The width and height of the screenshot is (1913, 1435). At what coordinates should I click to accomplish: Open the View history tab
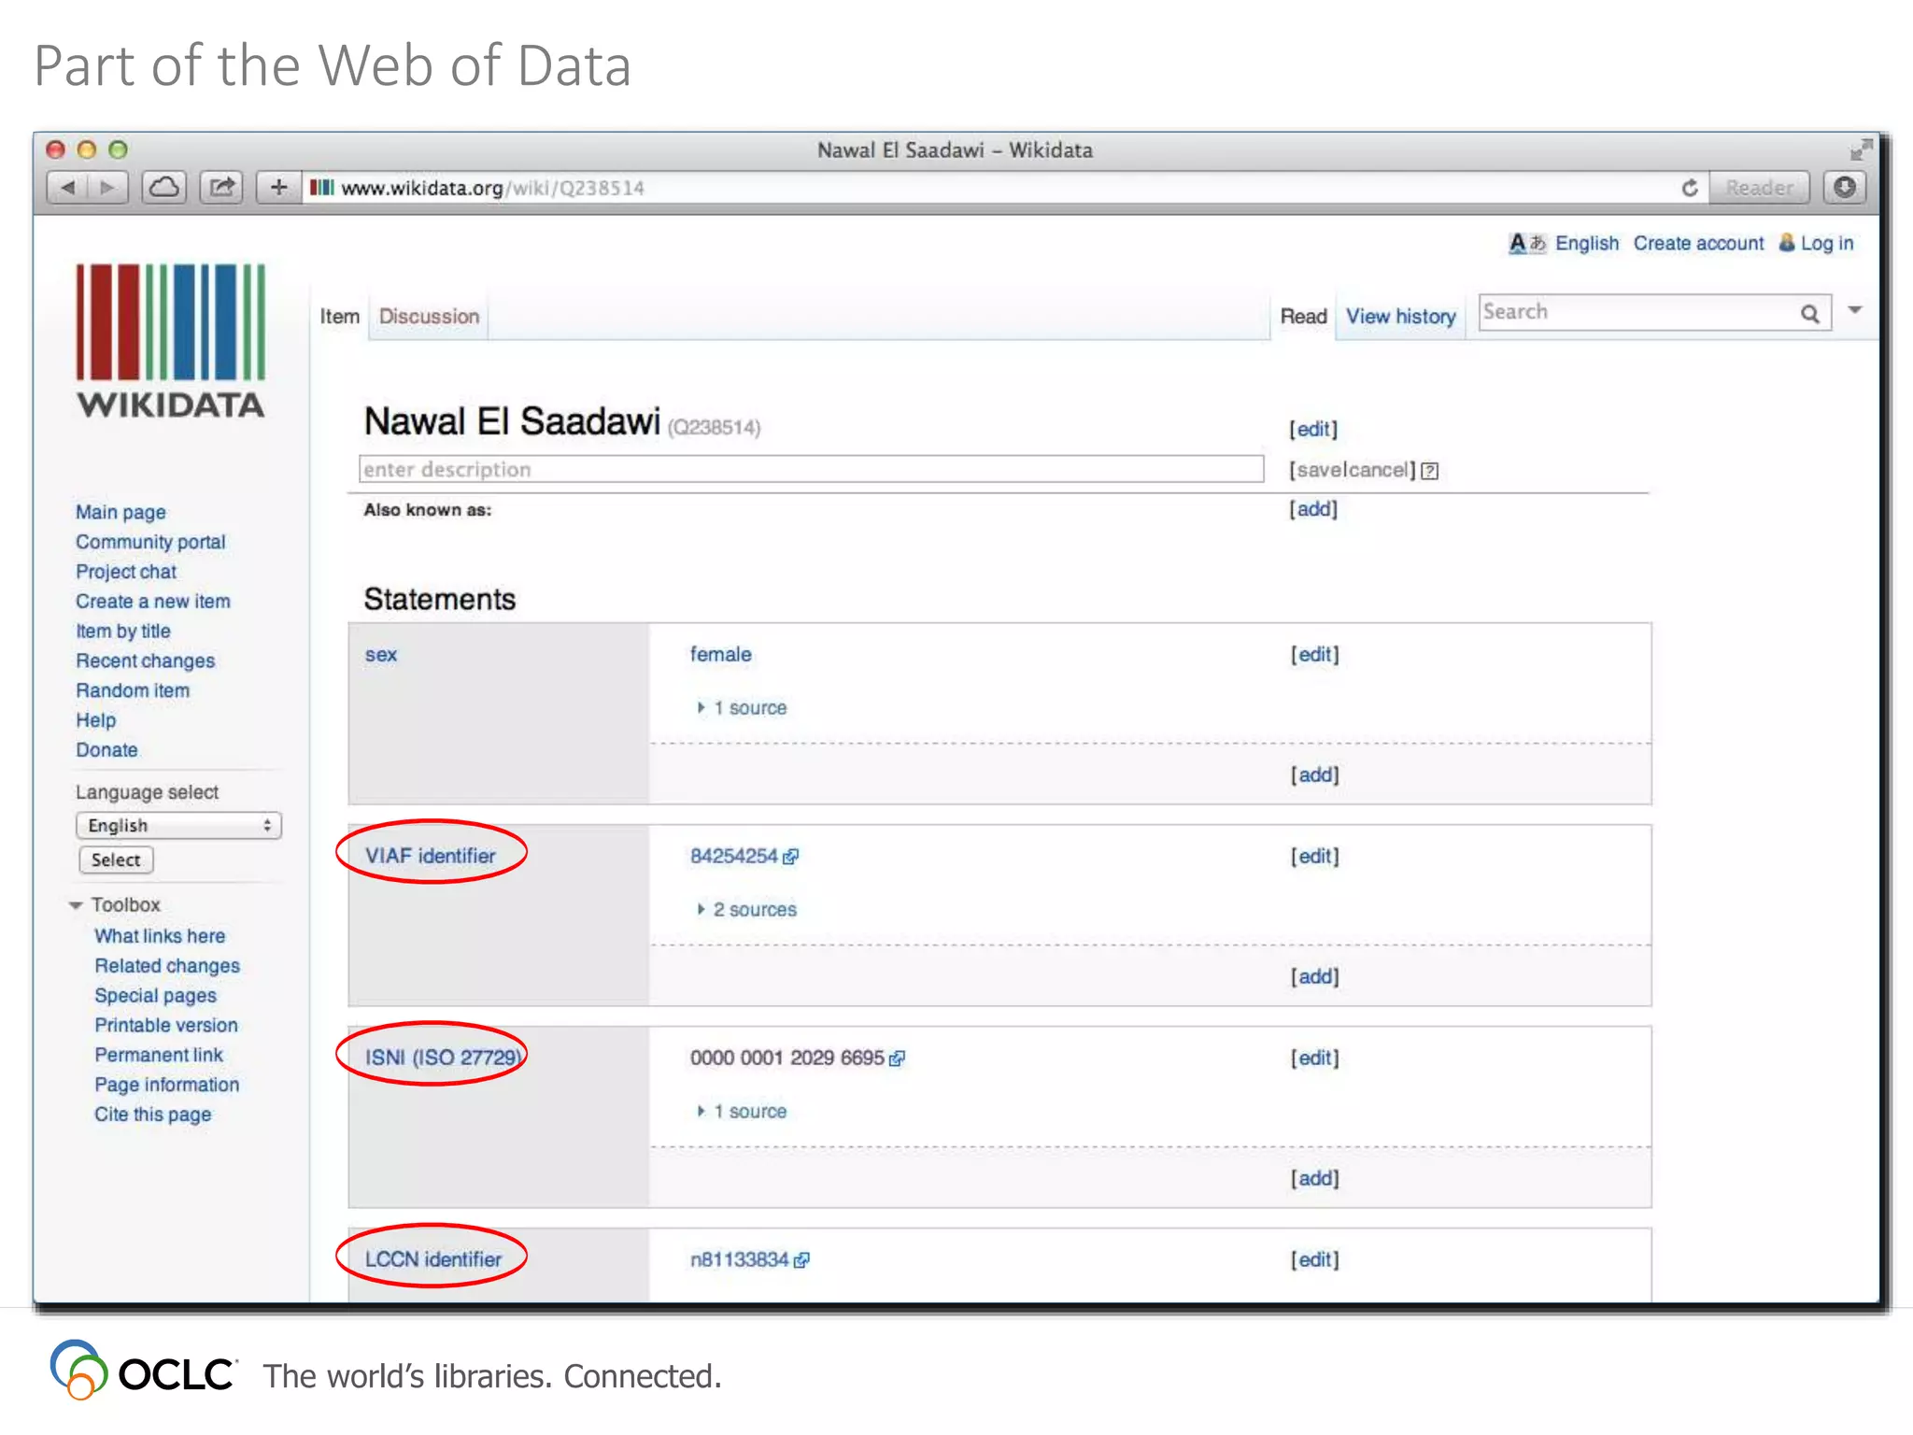pos(1401,317)
